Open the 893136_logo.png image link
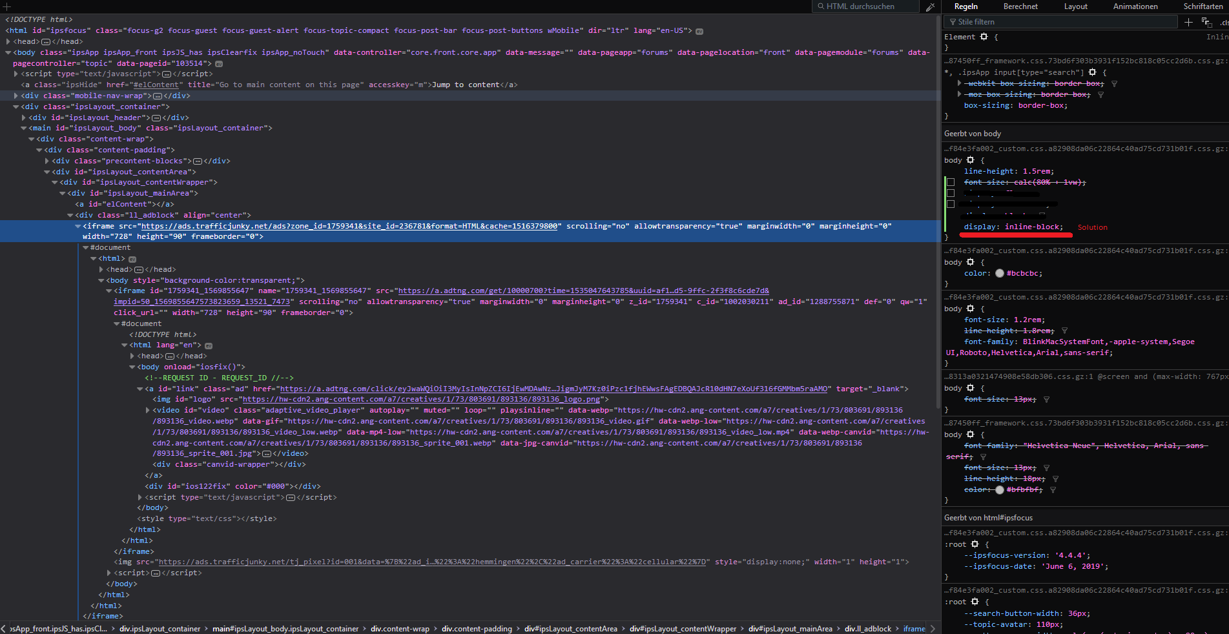Viewport: 1229px width, 634px height. 421,400
